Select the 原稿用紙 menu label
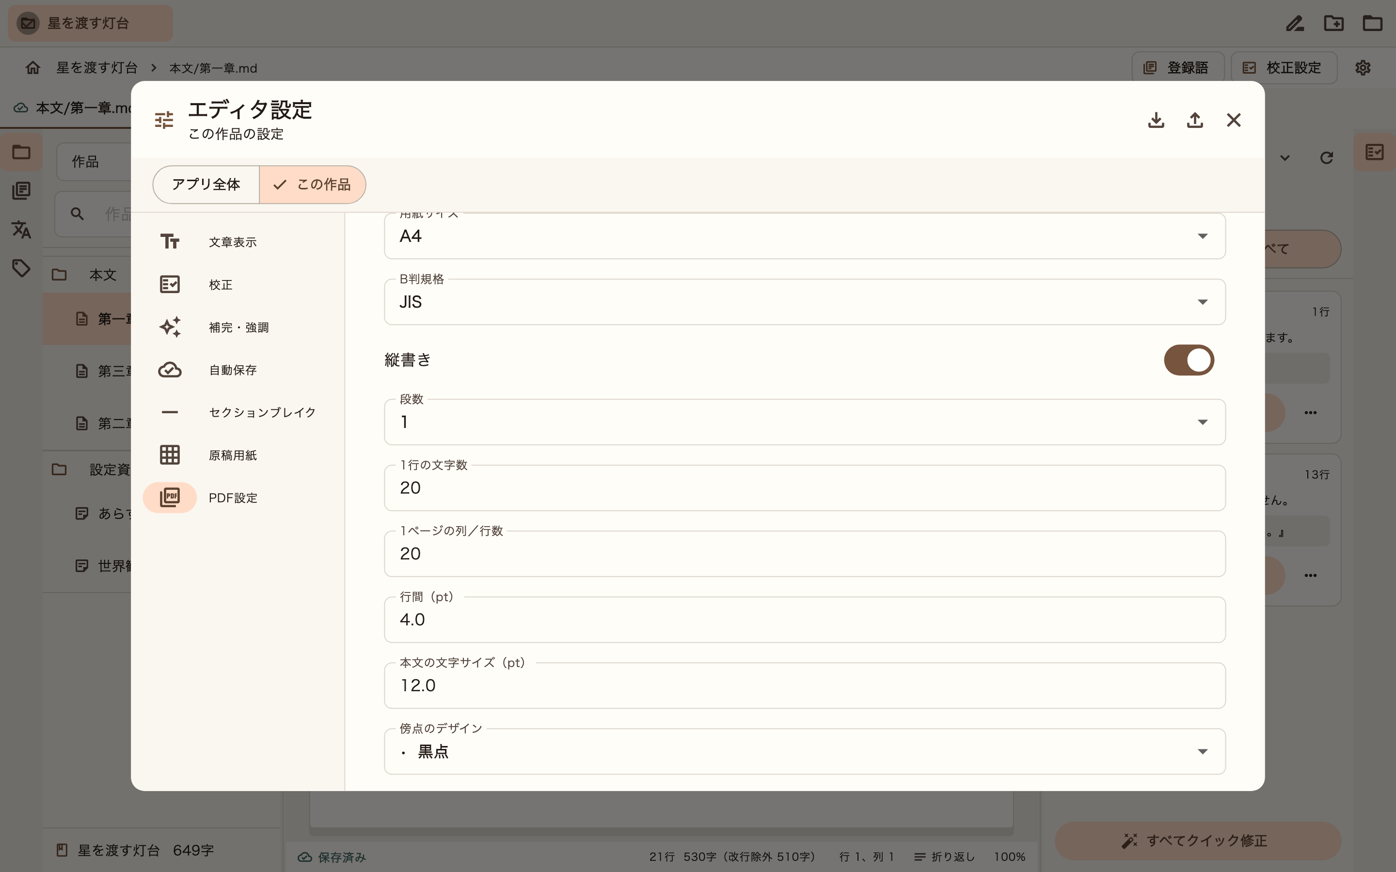This screenshot has height=872, width=1396. point(233,455)
